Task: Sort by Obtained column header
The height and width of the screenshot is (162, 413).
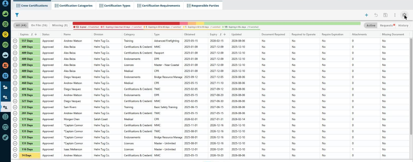Action: tap(190, 34)
